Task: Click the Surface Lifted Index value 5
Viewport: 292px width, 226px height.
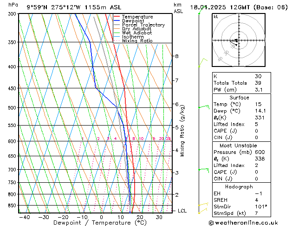Action: 257,124
